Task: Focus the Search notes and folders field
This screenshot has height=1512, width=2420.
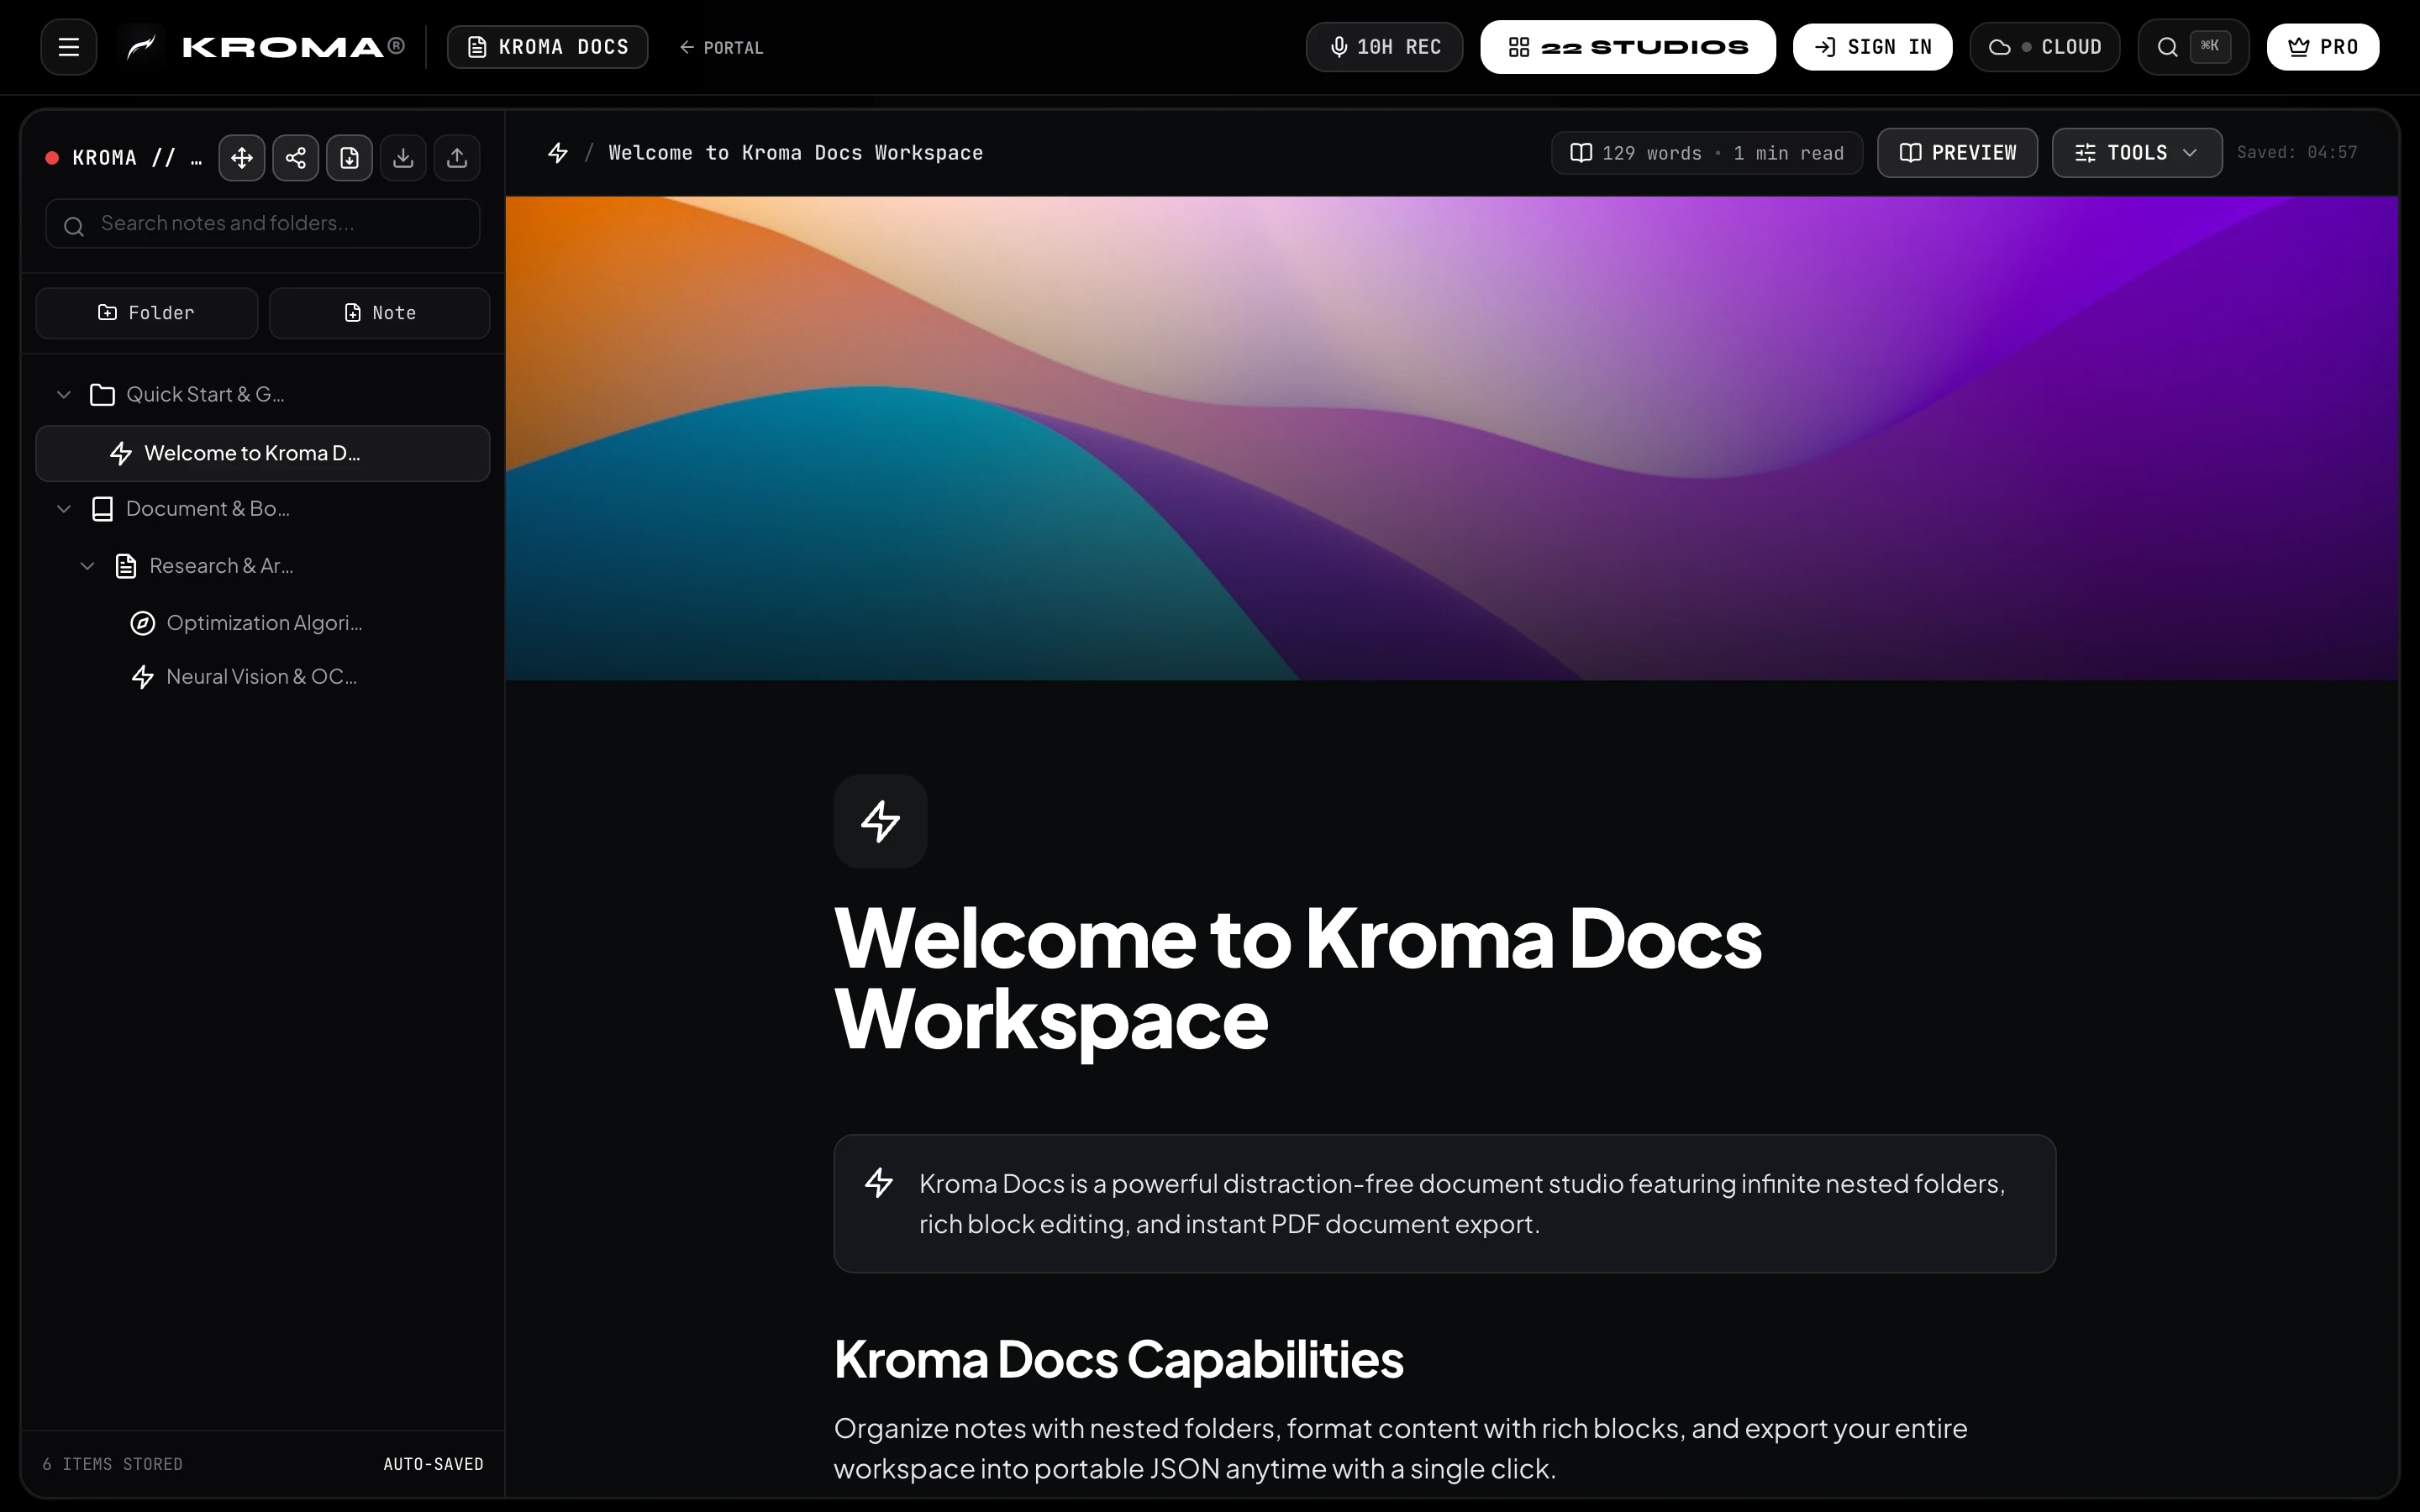Action: tap(262, 223)
